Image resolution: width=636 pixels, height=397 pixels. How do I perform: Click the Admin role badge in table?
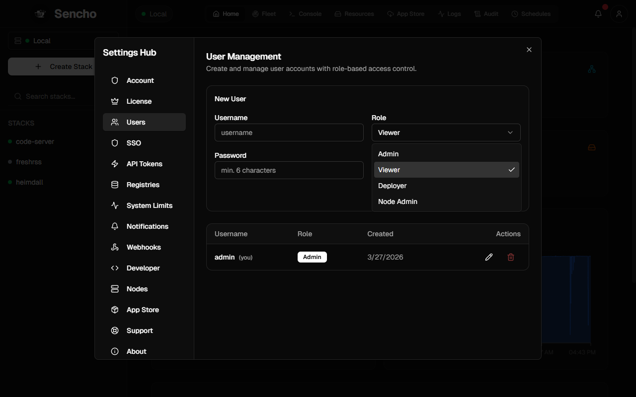click(312, 257)
